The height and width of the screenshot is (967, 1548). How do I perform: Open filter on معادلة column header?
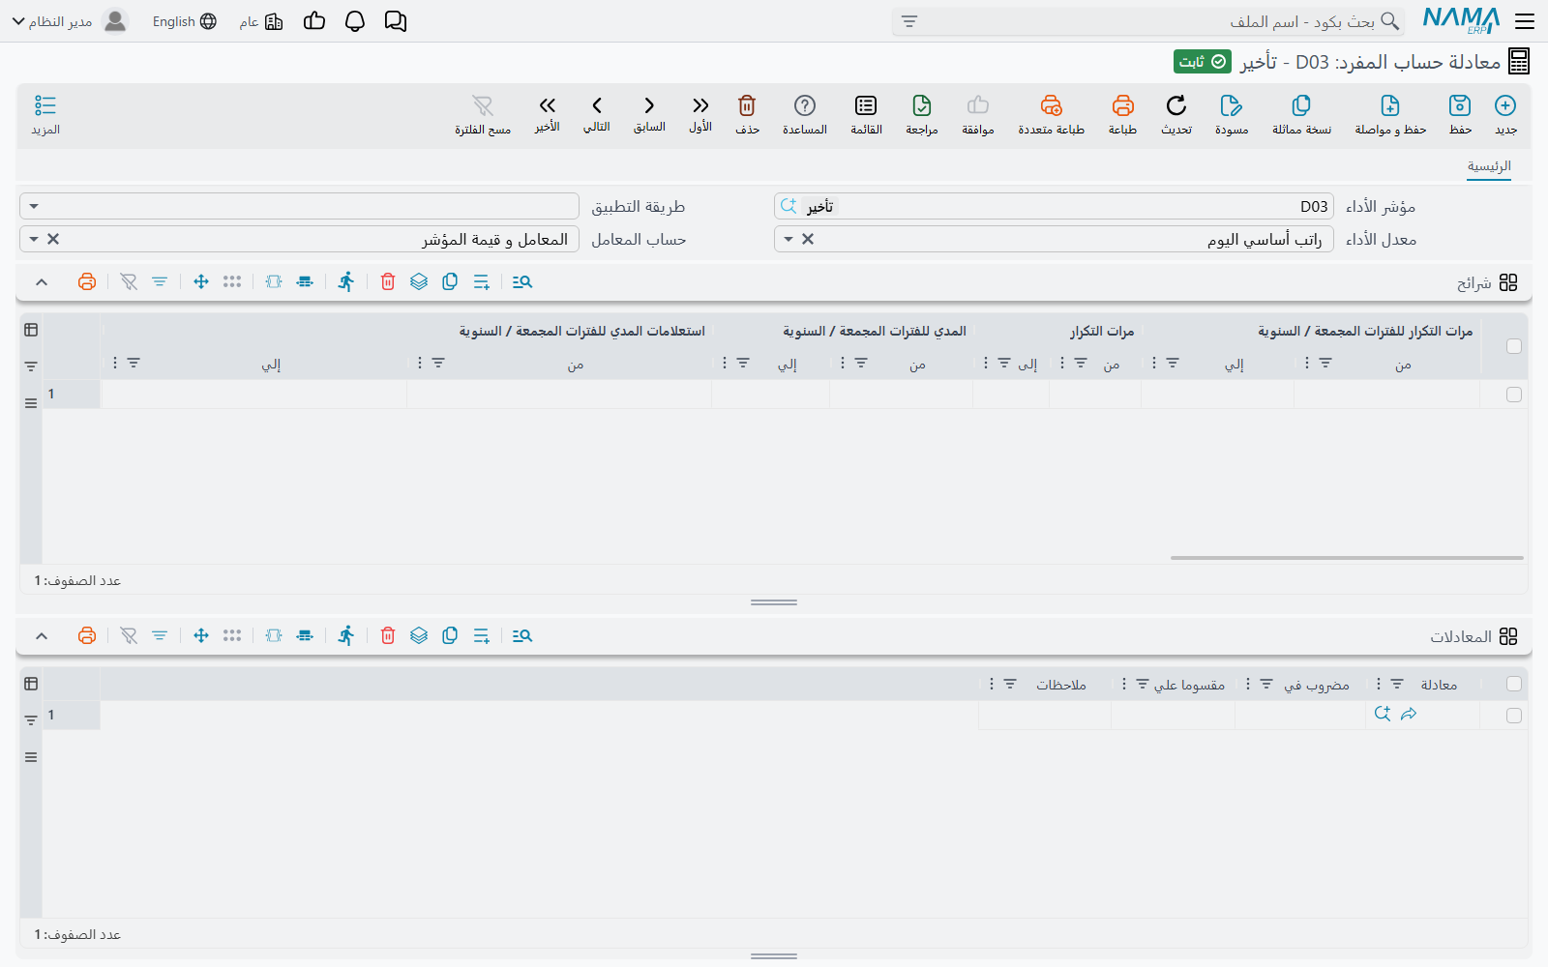tap(1397, 684)
